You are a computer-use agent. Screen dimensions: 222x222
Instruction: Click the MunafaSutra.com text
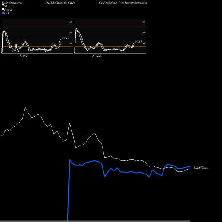click(x=136, y=3)
